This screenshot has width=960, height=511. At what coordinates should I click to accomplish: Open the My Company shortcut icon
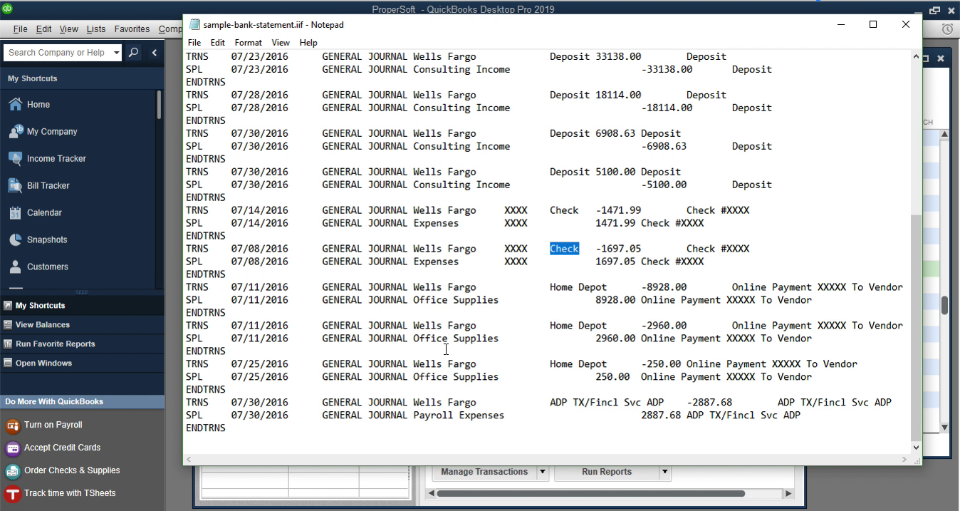pos(15,131)
